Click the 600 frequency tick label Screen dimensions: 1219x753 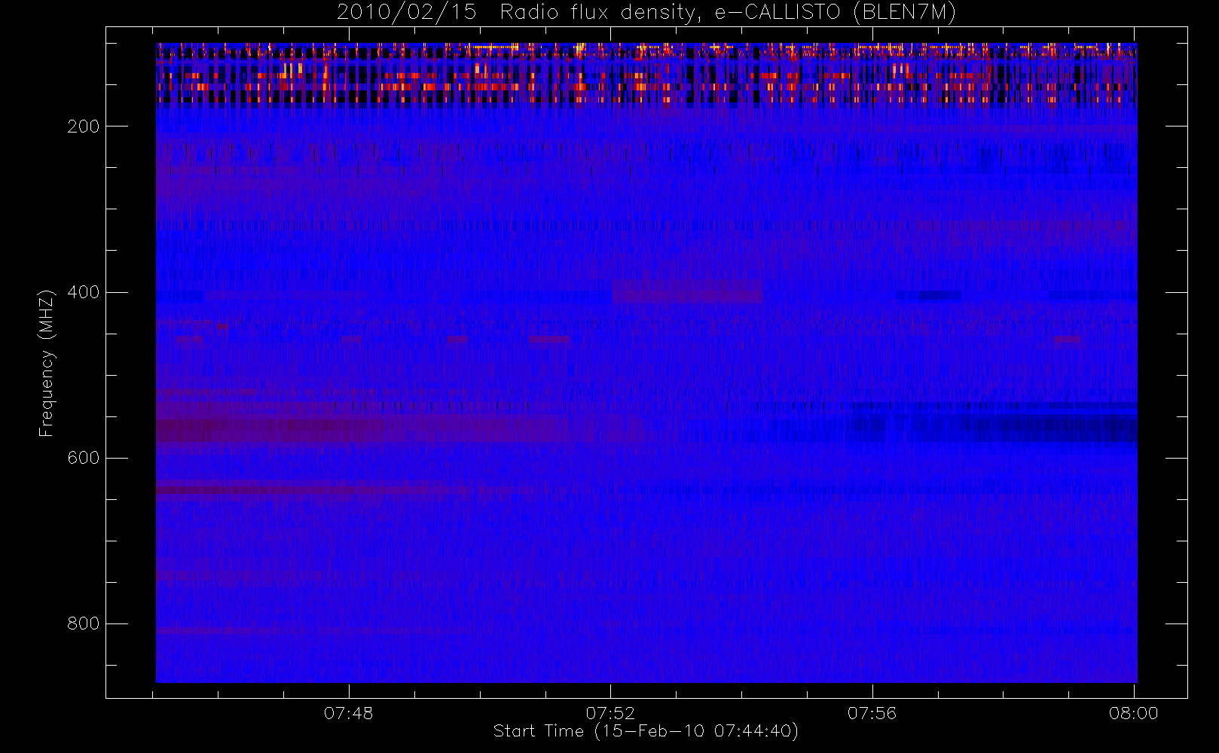83,458
